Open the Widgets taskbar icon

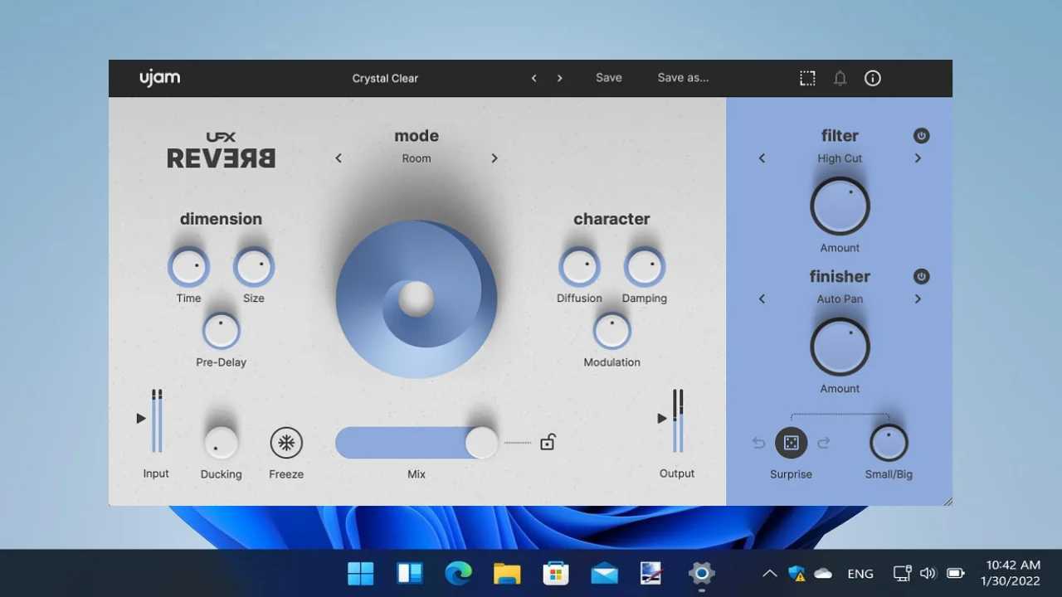pos(409,573)
